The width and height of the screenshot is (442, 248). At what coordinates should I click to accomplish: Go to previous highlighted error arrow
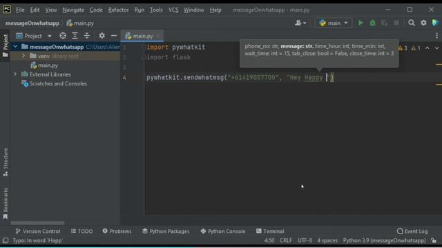427,48
